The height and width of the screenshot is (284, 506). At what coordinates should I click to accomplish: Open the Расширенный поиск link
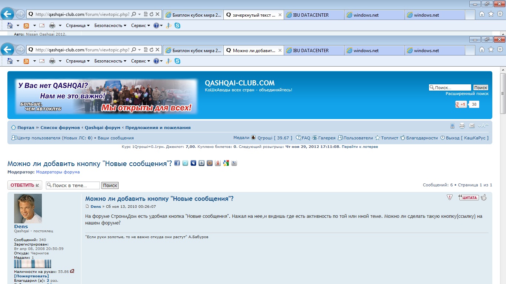(467, 94)
